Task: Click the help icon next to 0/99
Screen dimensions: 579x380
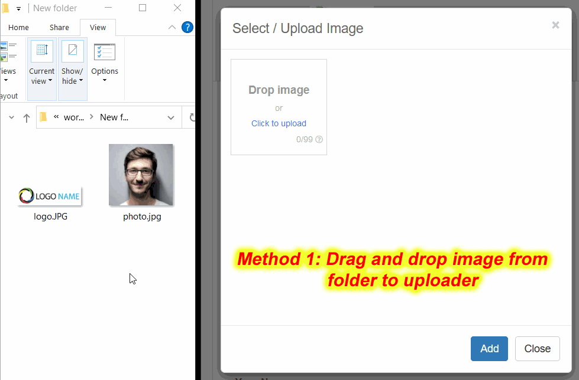Action: point(319,140)
